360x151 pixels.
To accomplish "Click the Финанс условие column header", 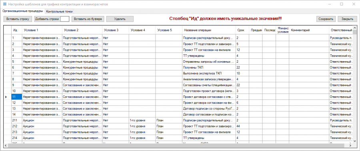I will (x=282, y=30).
